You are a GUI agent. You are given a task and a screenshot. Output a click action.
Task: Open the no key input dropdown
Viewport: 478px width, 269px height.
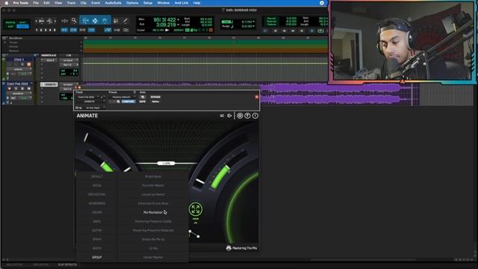pos(94,108)
